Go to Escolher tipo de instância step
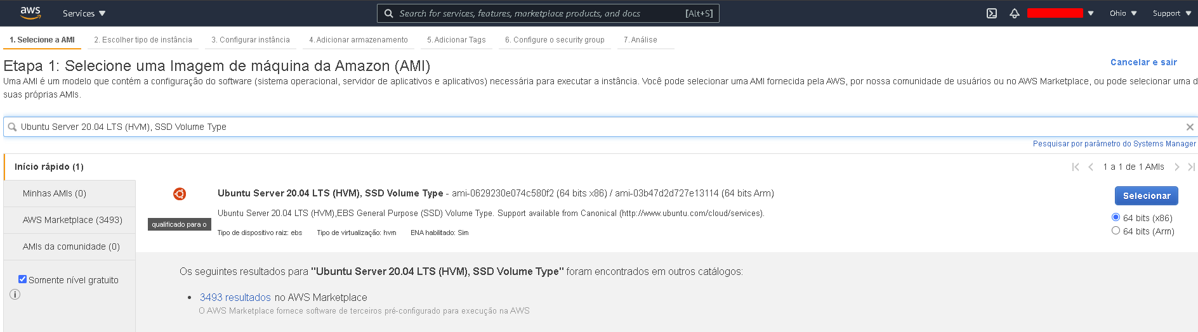The height and width of the screenshot is (332, 1198). 143,40
